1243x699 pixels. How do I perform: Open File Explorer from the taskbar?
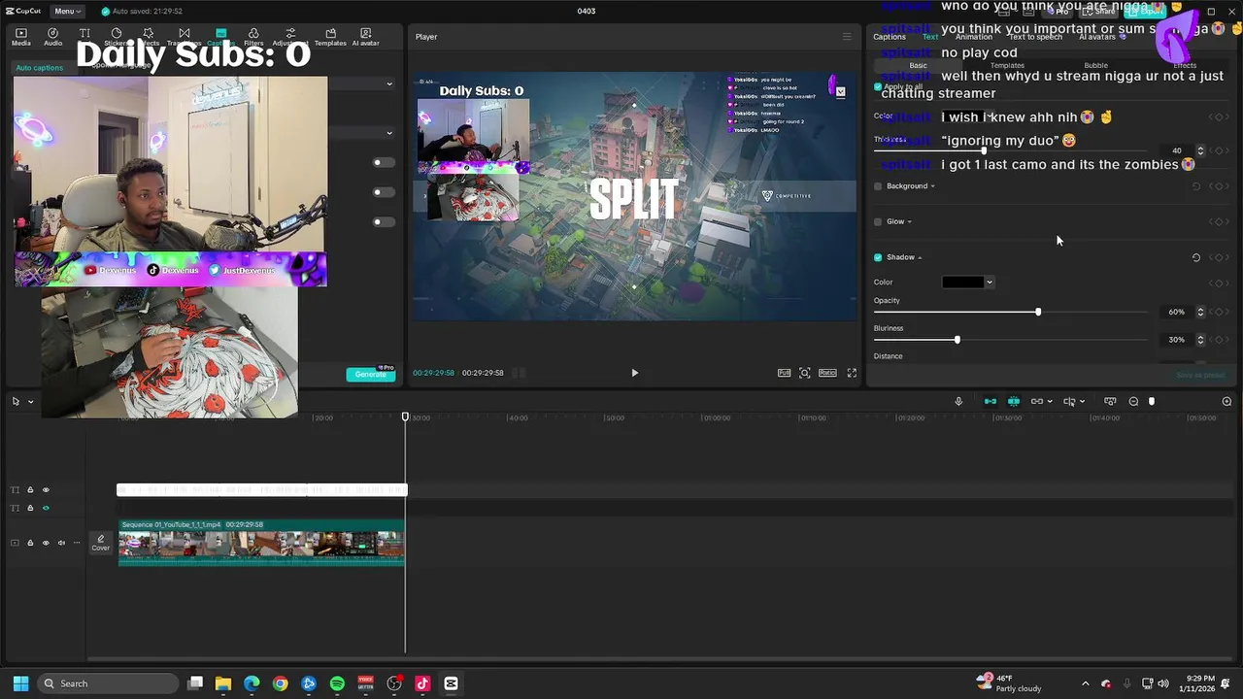(x=222, y=683)
